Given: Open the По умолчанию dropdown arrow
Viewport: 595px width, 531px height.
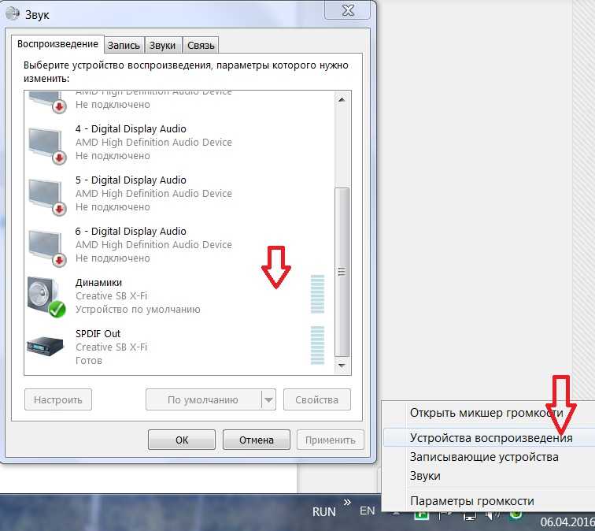Looking at the screenshot, I should [x=268, y=399].
